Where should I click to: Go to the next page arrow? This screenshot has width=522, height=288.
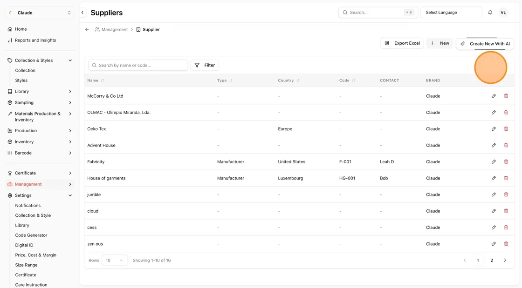[x=505, y=261]
